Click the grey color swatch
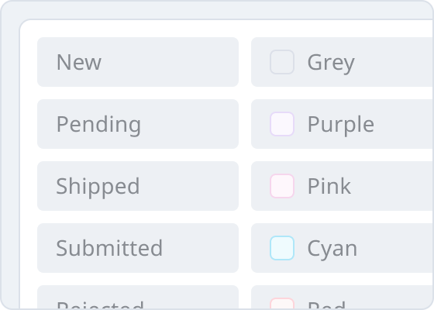This screenshot has height=310, width=434. point(282,62)
